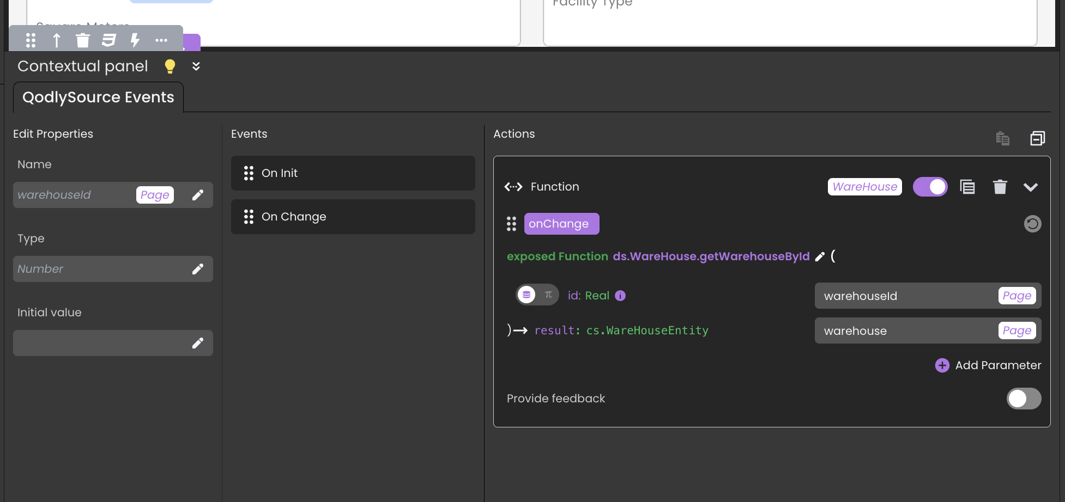Image resolution: width=1065 pixels, height=502 pixels.
Task: Click Add Parameter
Action: (988, 365)
